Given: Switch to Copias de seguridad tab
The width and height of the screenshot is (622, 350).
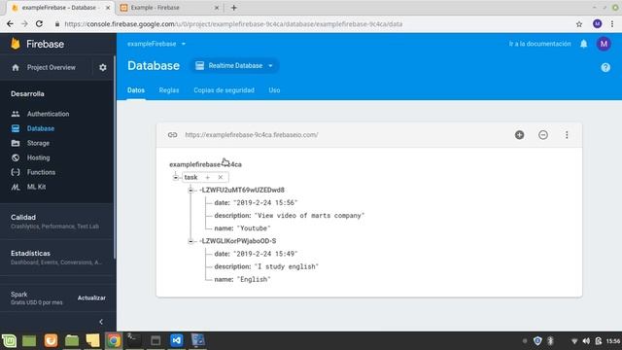Looking at the screenshot, I should pyautogui.click(x=224, y=90).
